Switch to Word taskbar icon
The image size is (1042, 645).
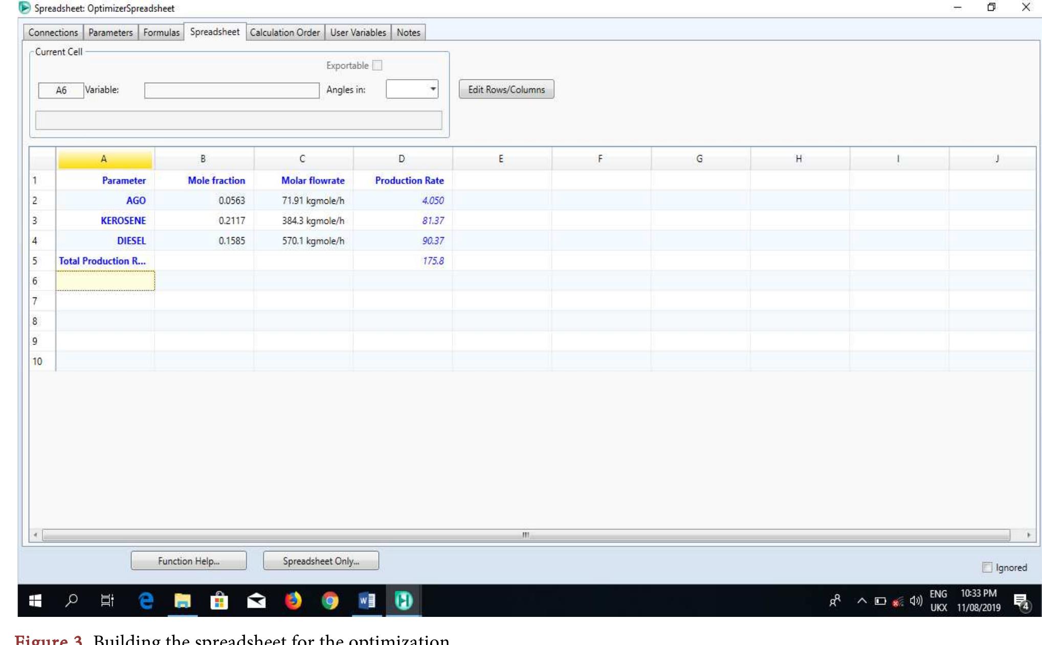367,601
